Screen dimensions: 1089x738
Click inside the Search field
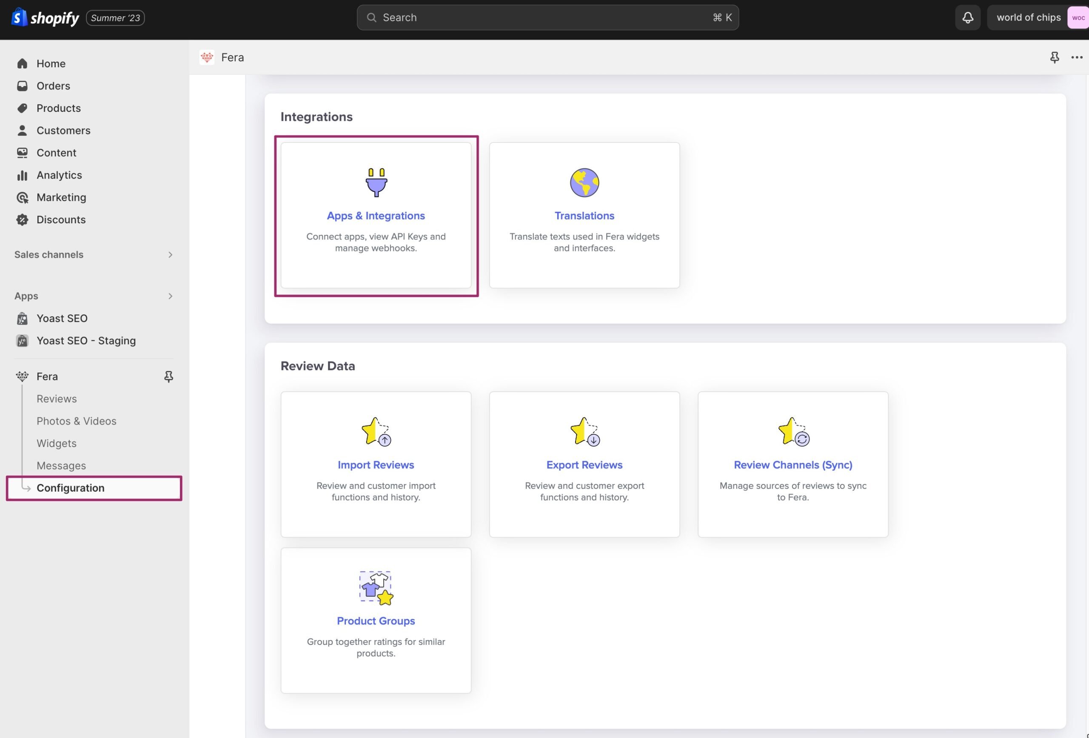coord(547,17)
